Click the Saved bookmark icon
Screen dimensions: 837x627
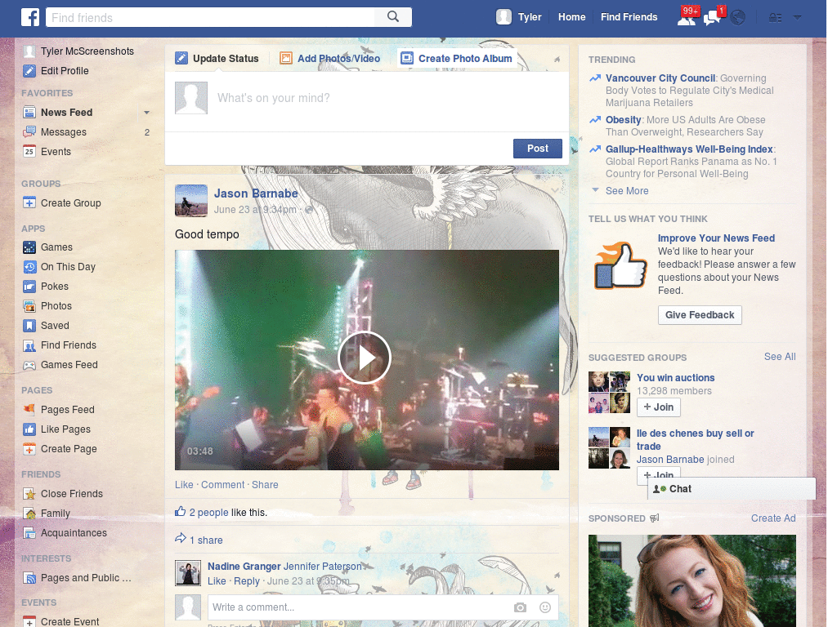29,326
